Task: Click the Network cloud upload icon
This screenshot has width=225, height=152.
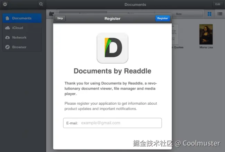Action: (8, 37)
